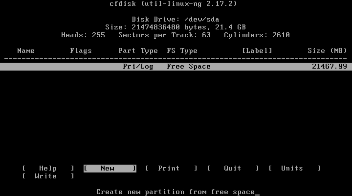This screenshot has width=352, height=196.
Task: Choose the Write option
Action: click(48, 176)
